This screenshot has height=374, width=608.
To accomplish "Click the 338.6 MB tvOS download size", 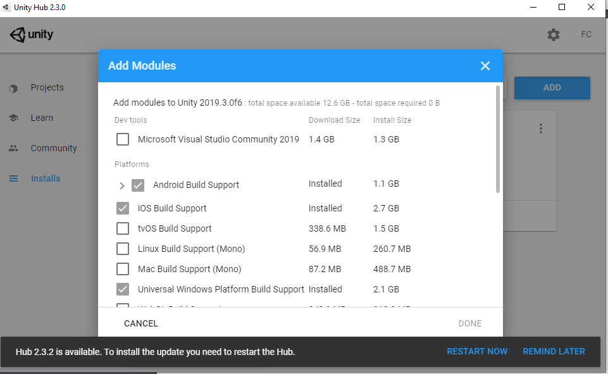I will pyautogui.click(x=327, y=228).
